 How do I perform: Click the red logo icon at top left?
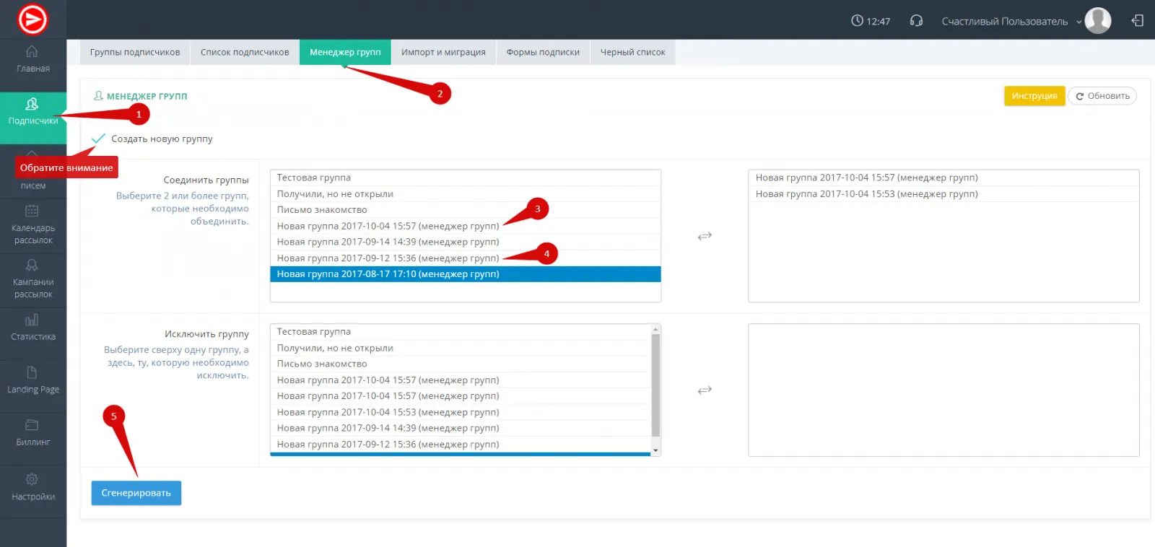32,19
